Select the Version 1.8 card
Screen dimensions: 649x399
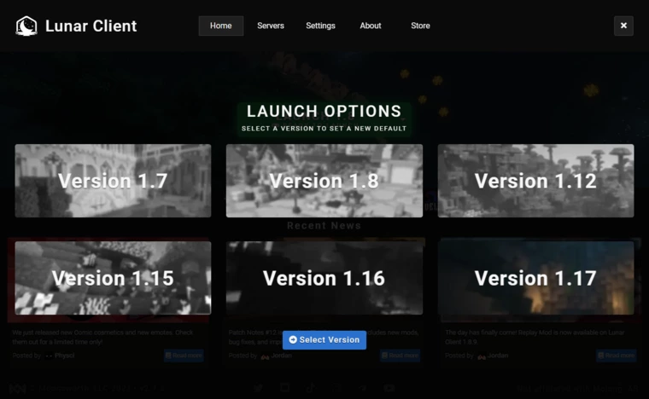(324, 181)
